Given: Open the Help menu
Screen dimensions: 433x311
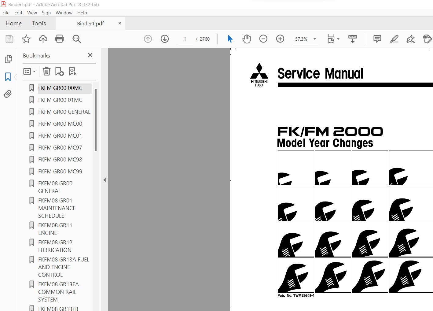Looking at the screenshot, I should [x=82, y=13].
